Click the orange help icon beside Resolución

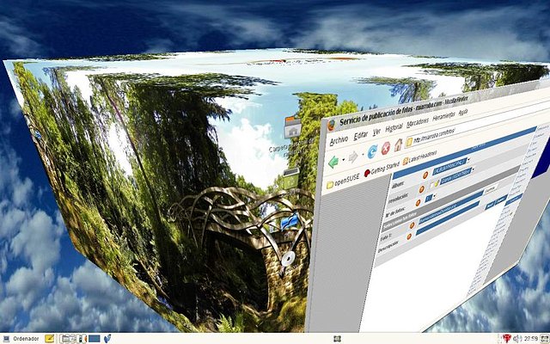[x=422, y=189]
